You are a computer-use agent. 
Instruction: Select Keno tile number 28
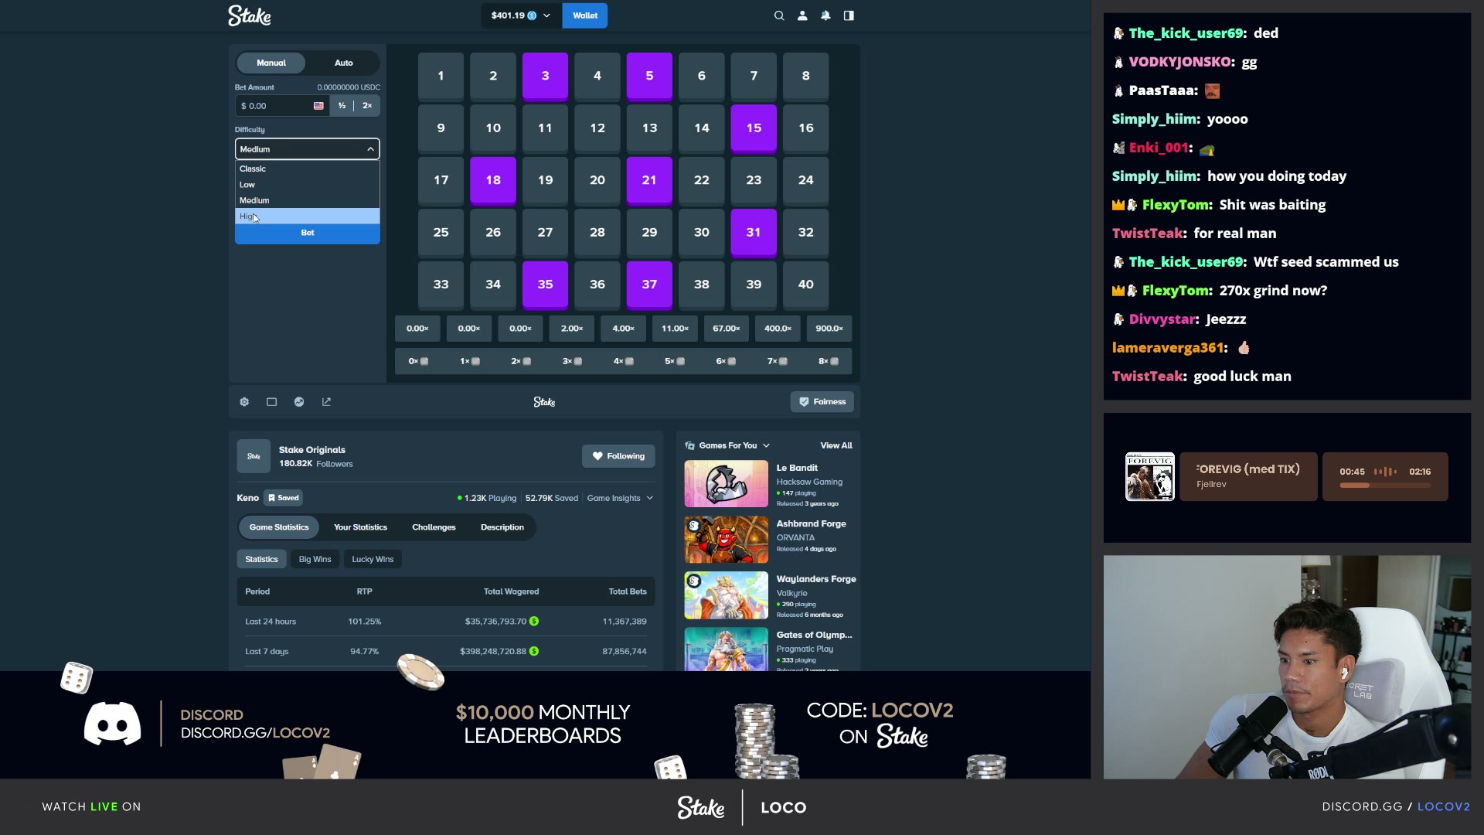click(x=597, y=232)
